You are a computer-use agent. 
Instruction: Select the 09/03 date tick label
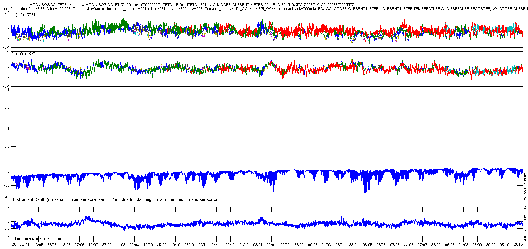pos(312,245)
